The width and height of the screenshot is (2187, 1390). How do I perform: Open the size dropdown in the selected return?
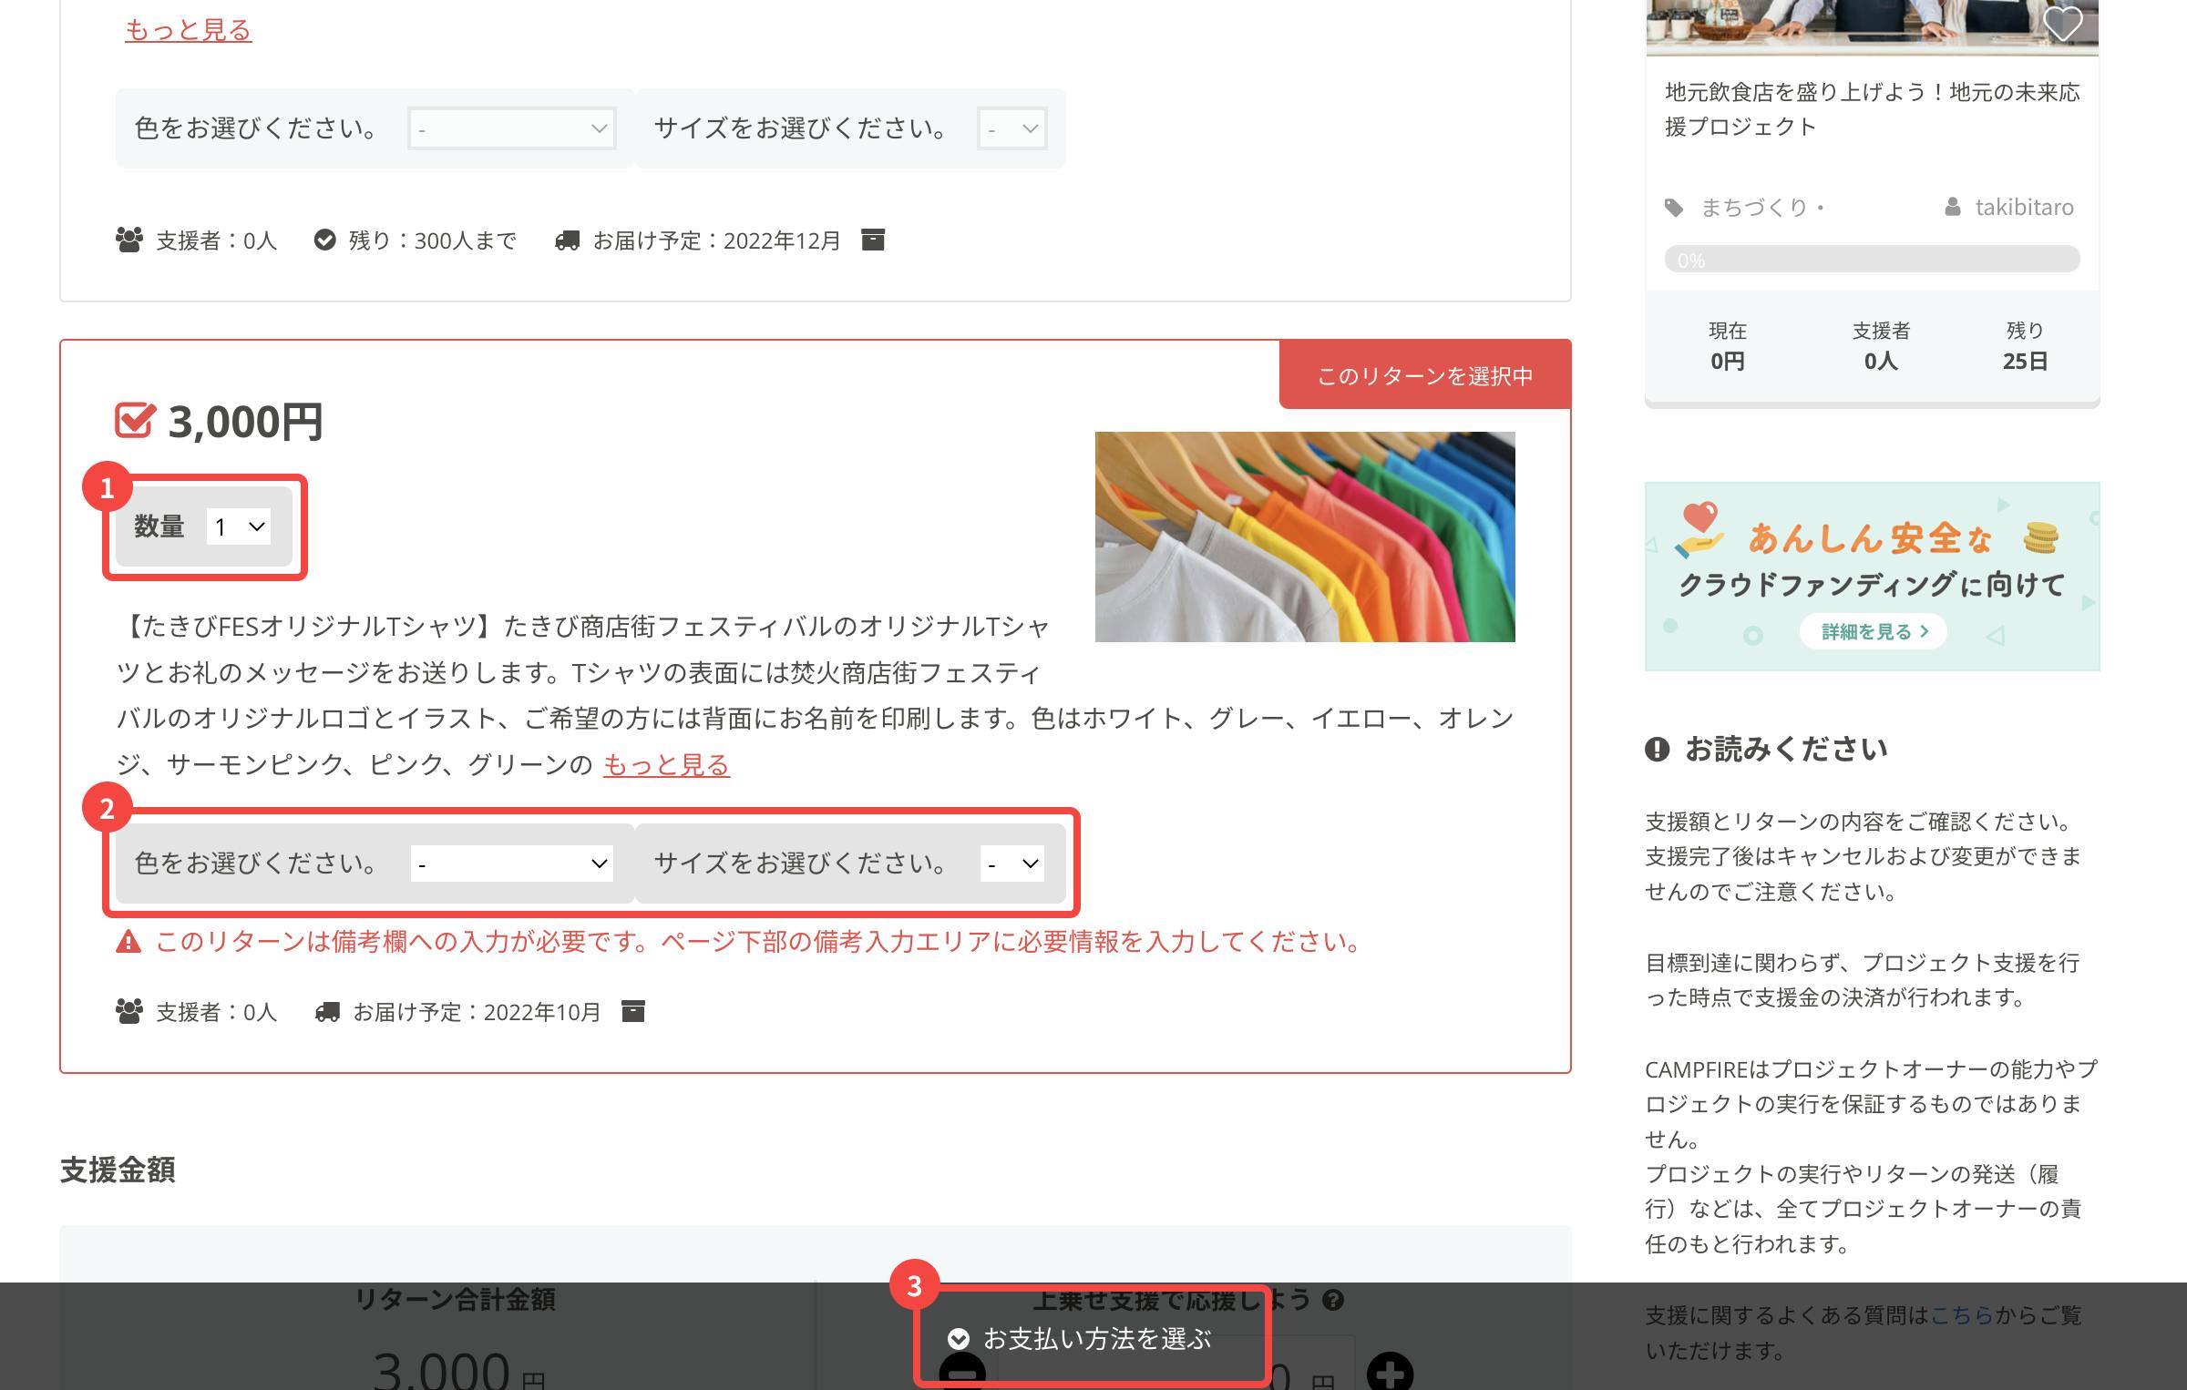(x=1011, y=864)
